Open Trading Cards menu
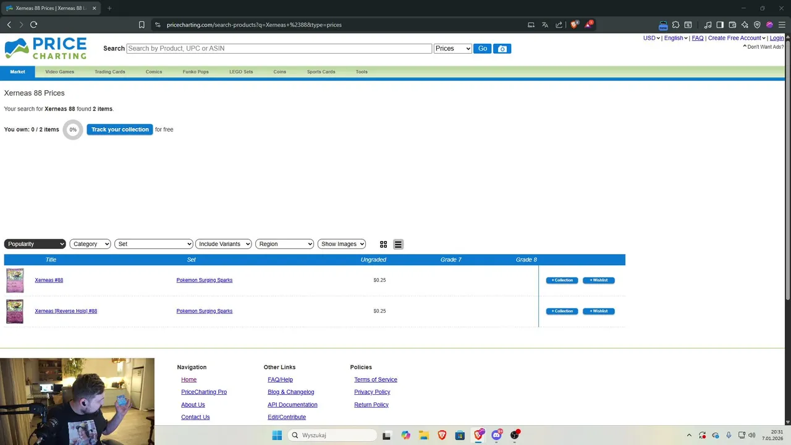This screenshot has width=791, height=445. point(110,72)
